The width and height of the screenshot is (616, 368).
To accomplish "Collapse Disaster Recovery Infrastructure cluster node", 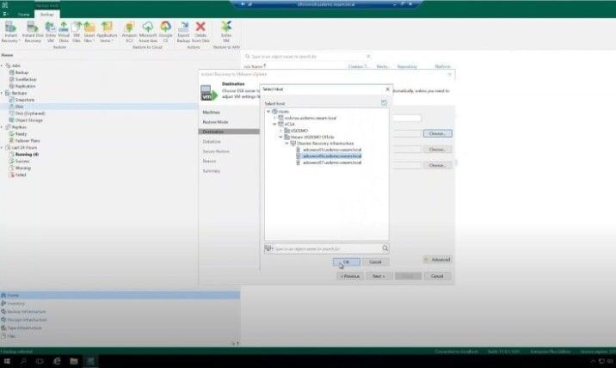I will click(x=286, y=144).
